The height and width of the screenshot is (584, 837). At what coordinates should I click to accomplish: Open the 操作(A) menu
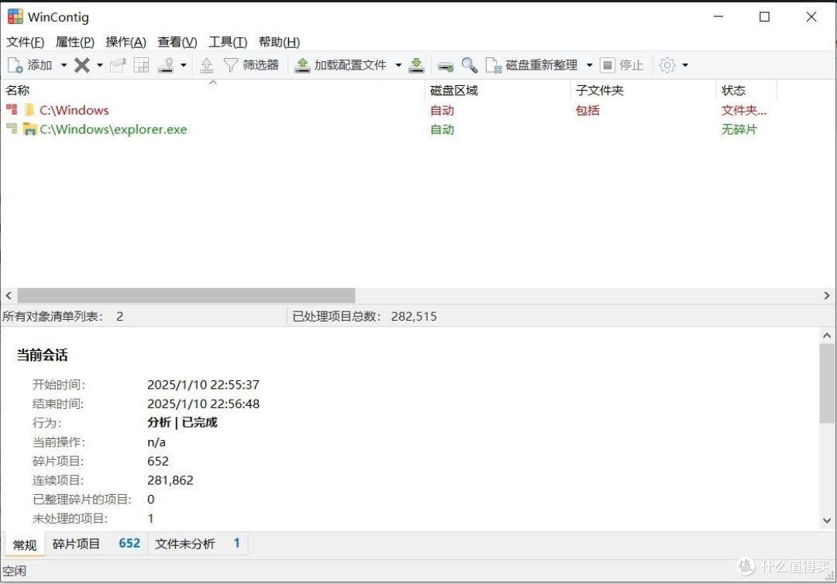pos(126,42)
